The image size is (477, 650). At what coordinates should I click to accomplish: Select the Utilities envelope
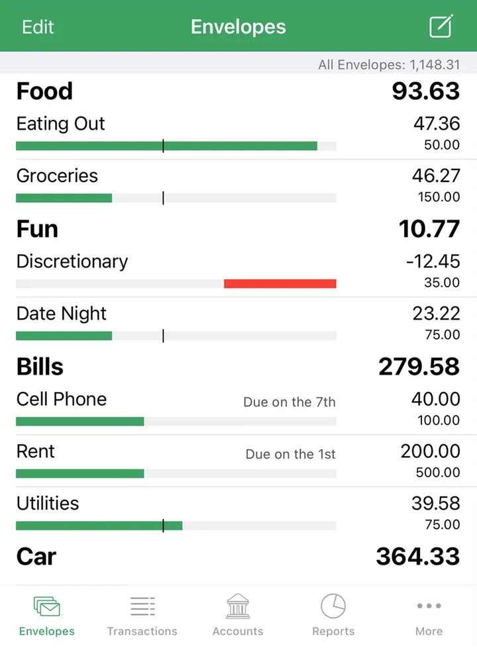click(238, 513)
